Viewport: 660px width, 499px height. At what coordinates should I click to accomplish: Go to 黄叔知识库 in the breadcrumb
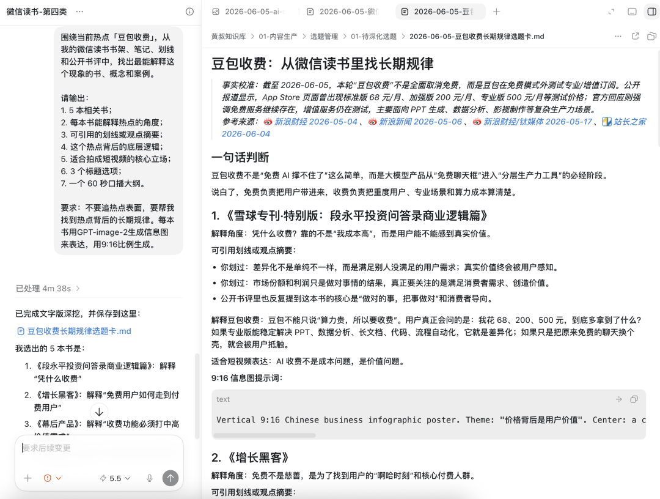coord(229,37)
